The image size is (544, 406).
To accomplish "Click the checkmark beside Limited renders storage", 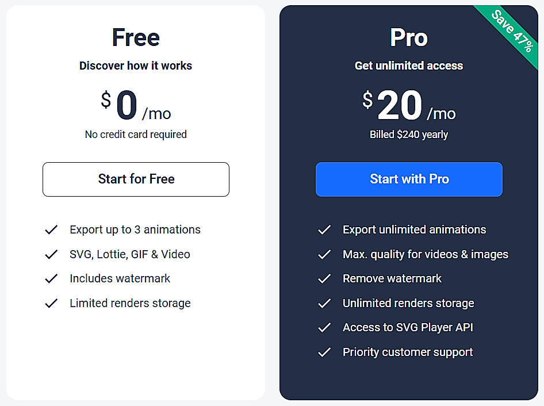I will tap(51, 303).
